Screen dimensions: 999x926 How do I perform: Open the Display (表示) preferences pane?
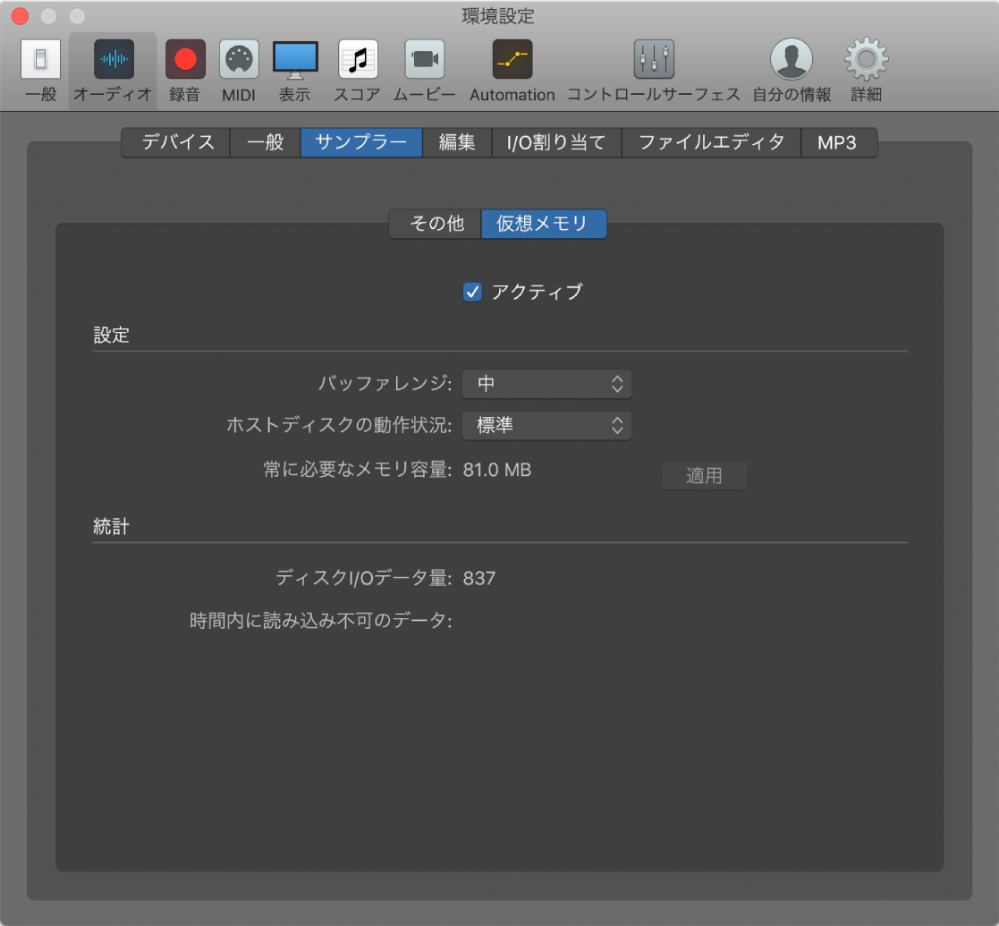(295, 70)
